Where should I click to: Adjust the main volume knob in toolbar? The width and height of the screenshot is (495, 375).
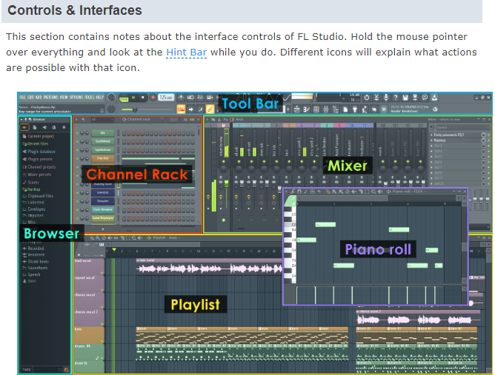coord(111,98)
